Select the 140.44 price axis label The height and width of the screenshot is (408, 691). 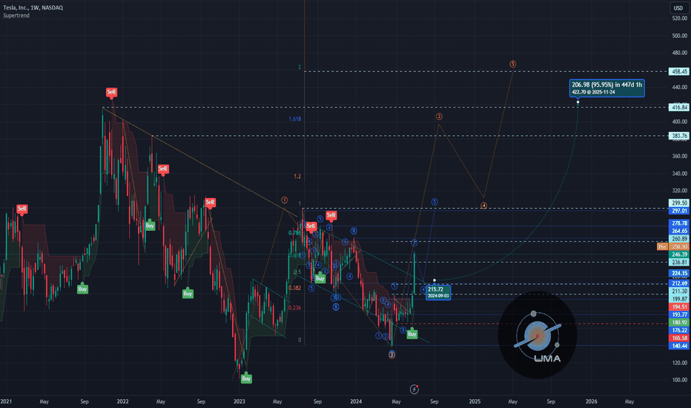(x=678, y=346)
